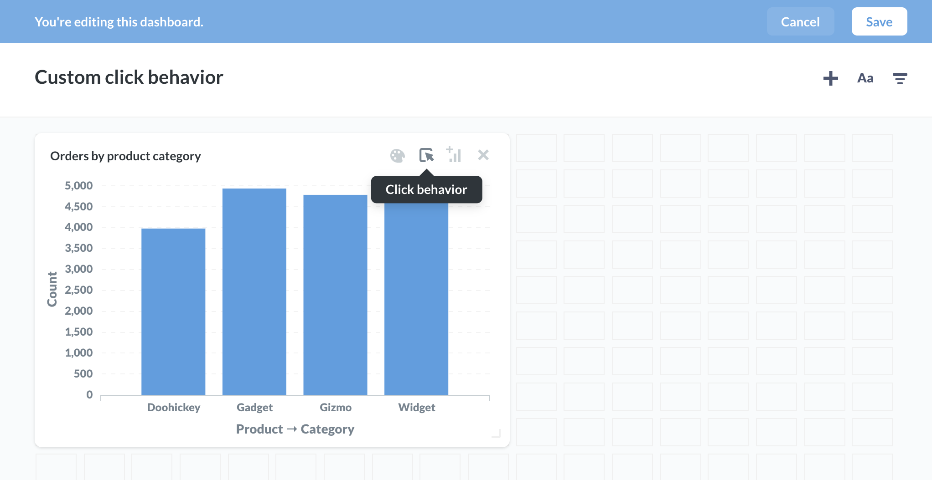Image resolution: width=932 pixels, height=480 pixels.
Task: Click the 'You're editing this dashboard' banner text
Action: pos(119,22)
